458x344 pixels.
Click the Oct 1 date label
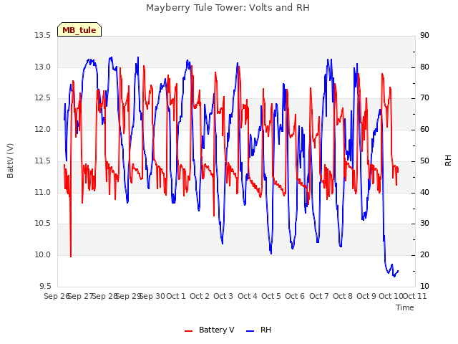176,296
